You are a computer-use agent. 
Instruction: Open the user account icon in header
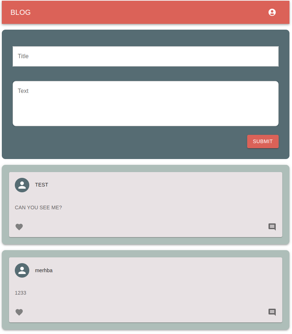point(272,12)
